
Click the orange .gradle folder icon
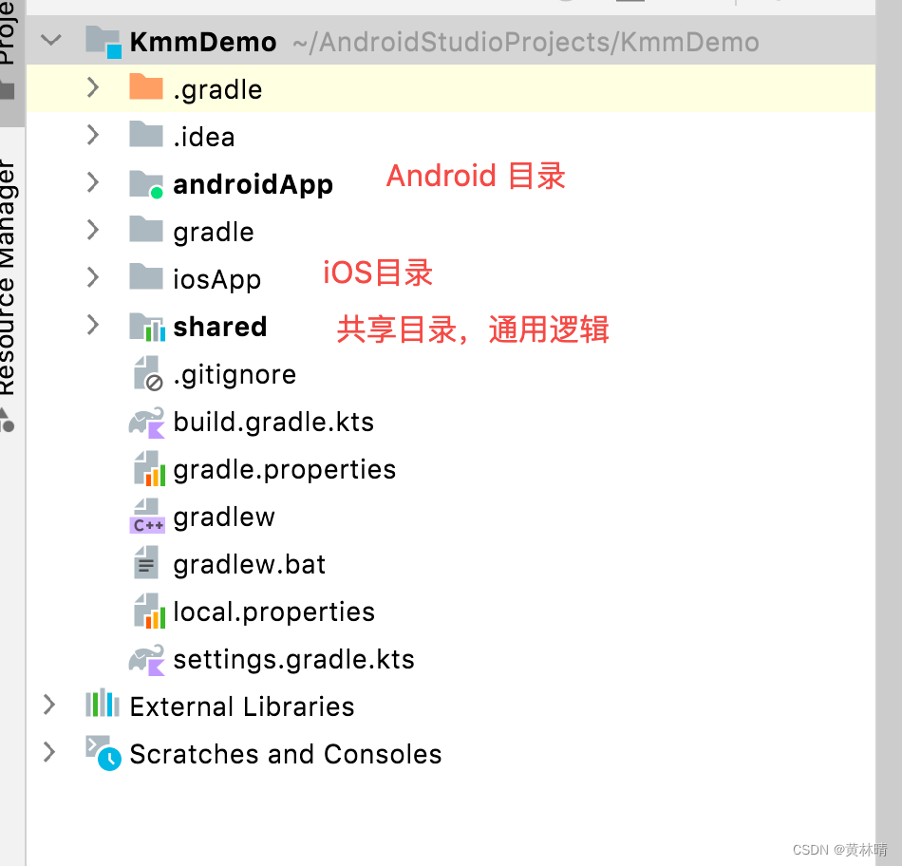click(x=146, y=87)
